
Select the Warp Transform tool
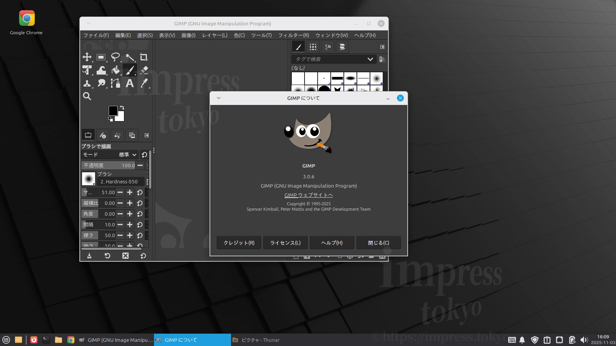tap(101, 70)
